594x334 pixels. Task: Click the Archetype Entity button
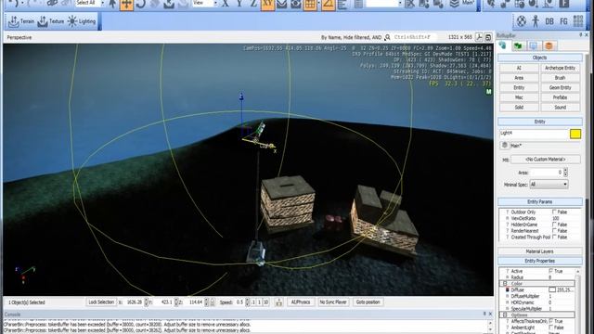point(560,68)
